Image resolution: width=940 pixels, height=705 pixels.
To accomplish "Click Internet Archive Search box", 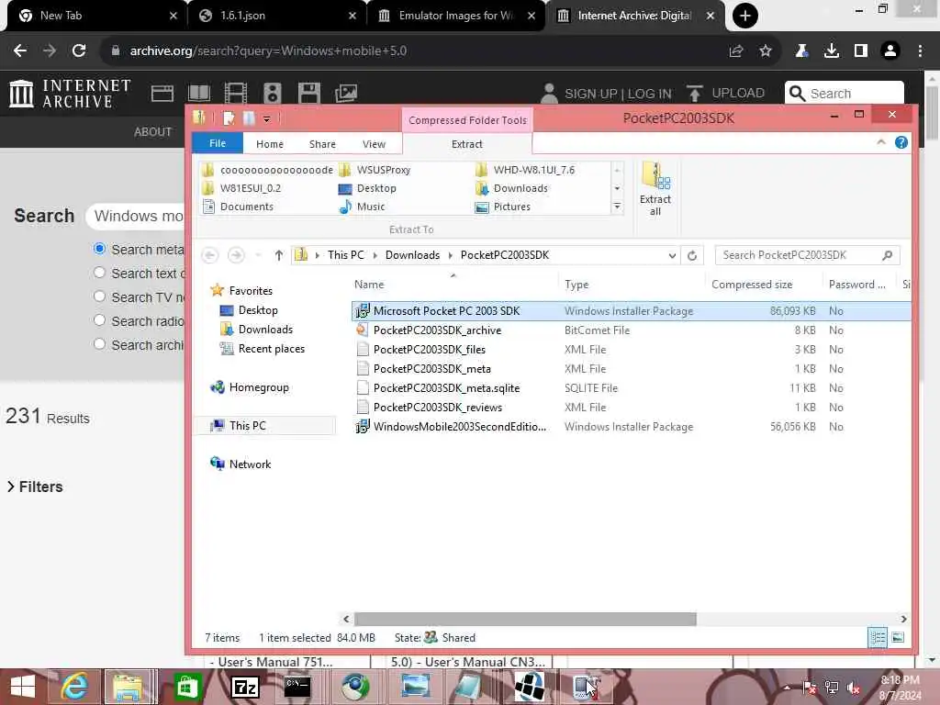I will (845, 94).
